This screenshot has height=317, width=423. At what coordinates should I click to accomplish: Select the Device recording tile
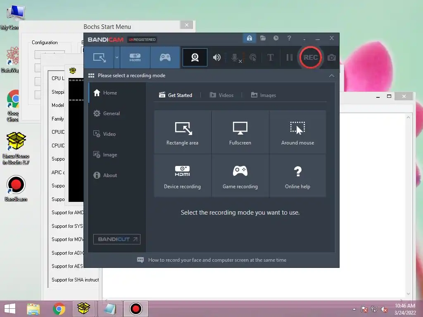coord(182,176)
